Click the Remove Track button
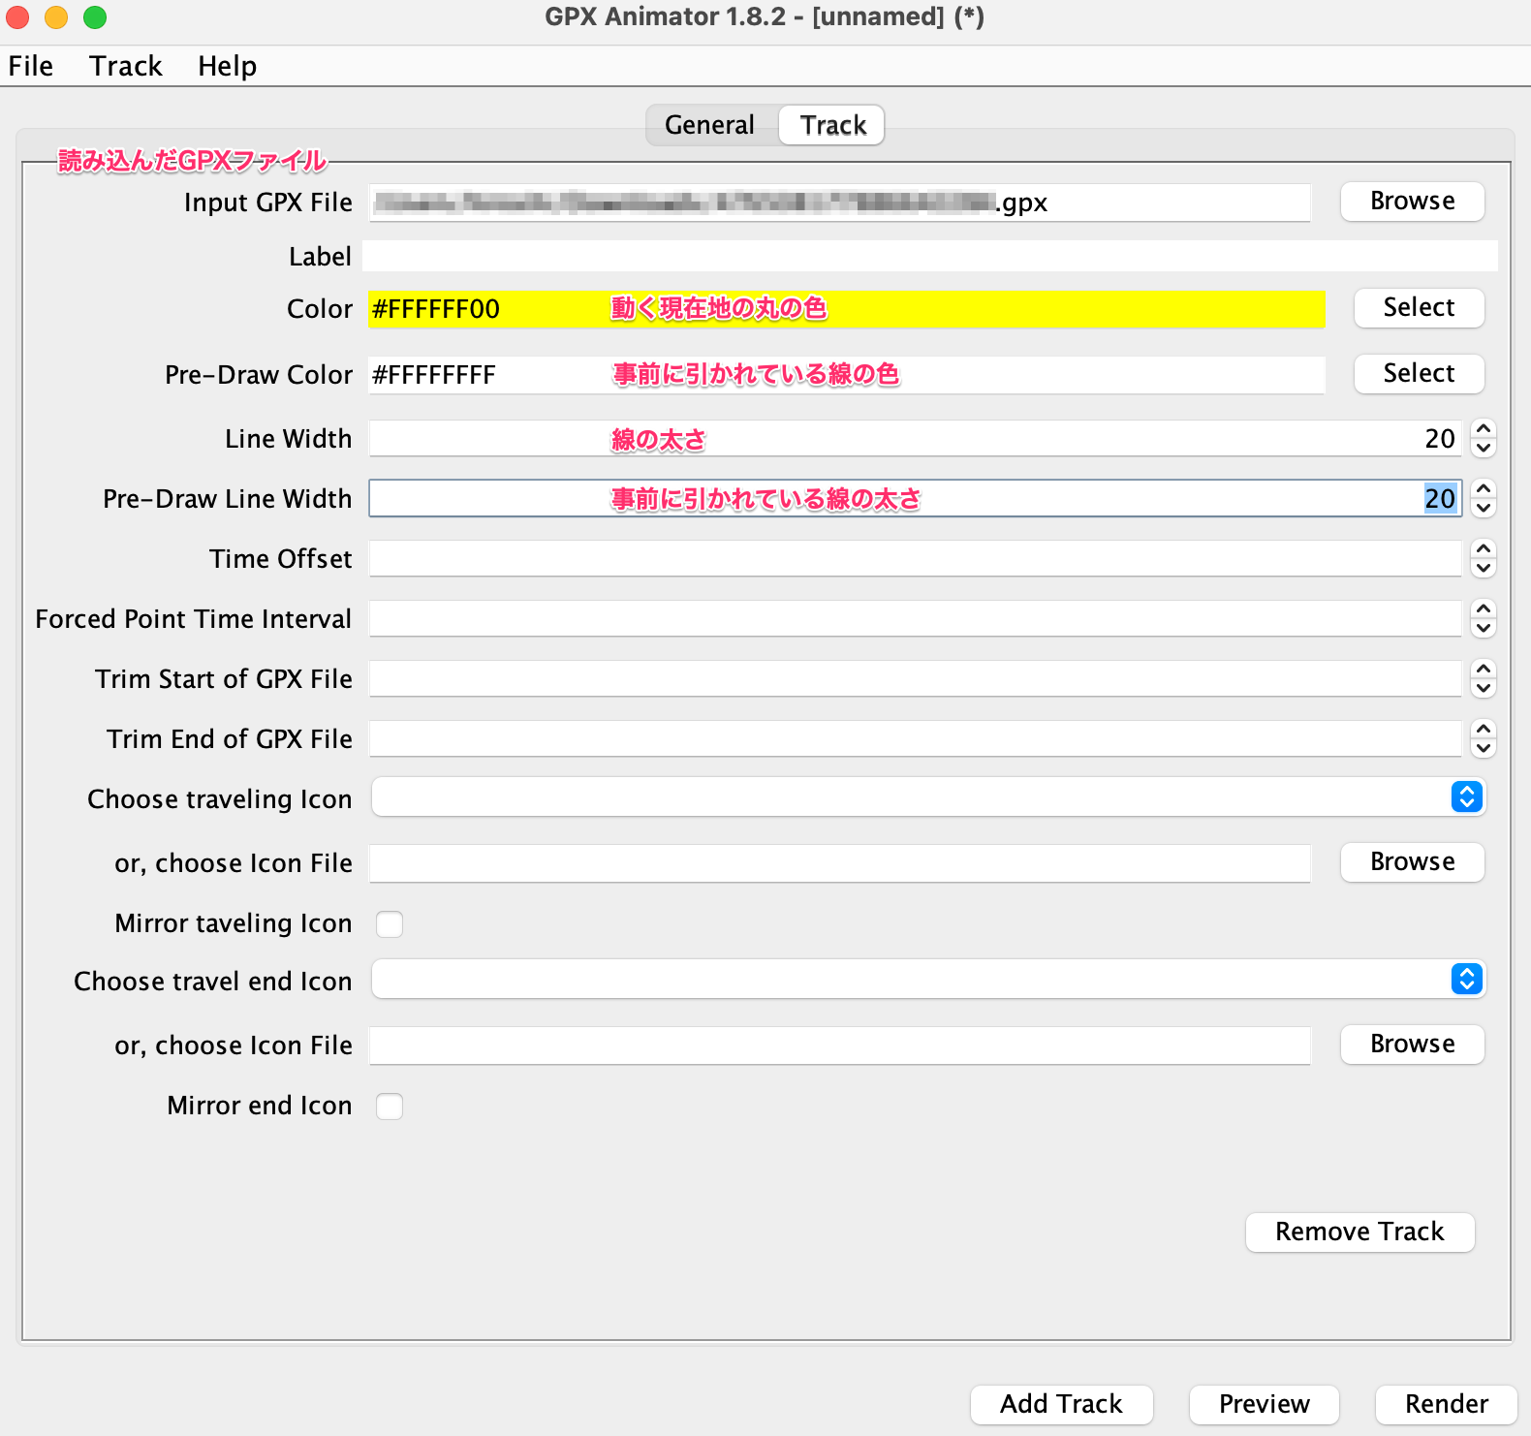The width and height of the screenshot is (1531, 1436). coord(1359,1232)
